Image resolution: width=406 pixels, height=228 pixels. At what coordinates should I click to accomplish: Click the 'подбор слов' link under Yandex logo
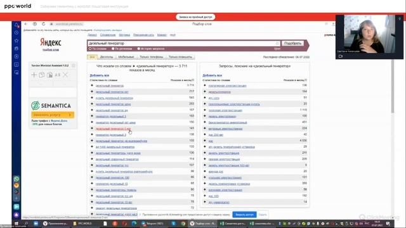pos(51,49)
